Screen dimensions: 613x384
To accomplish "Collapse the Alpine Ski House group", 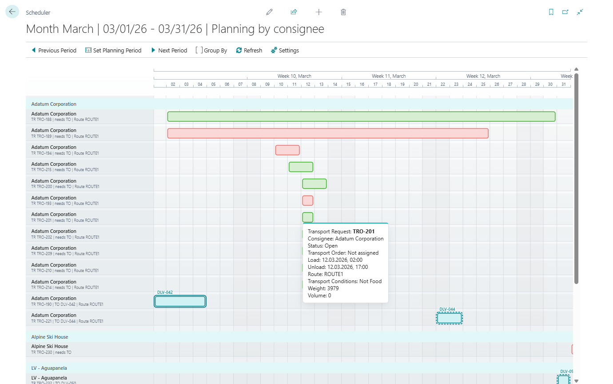I will (49, 337).
